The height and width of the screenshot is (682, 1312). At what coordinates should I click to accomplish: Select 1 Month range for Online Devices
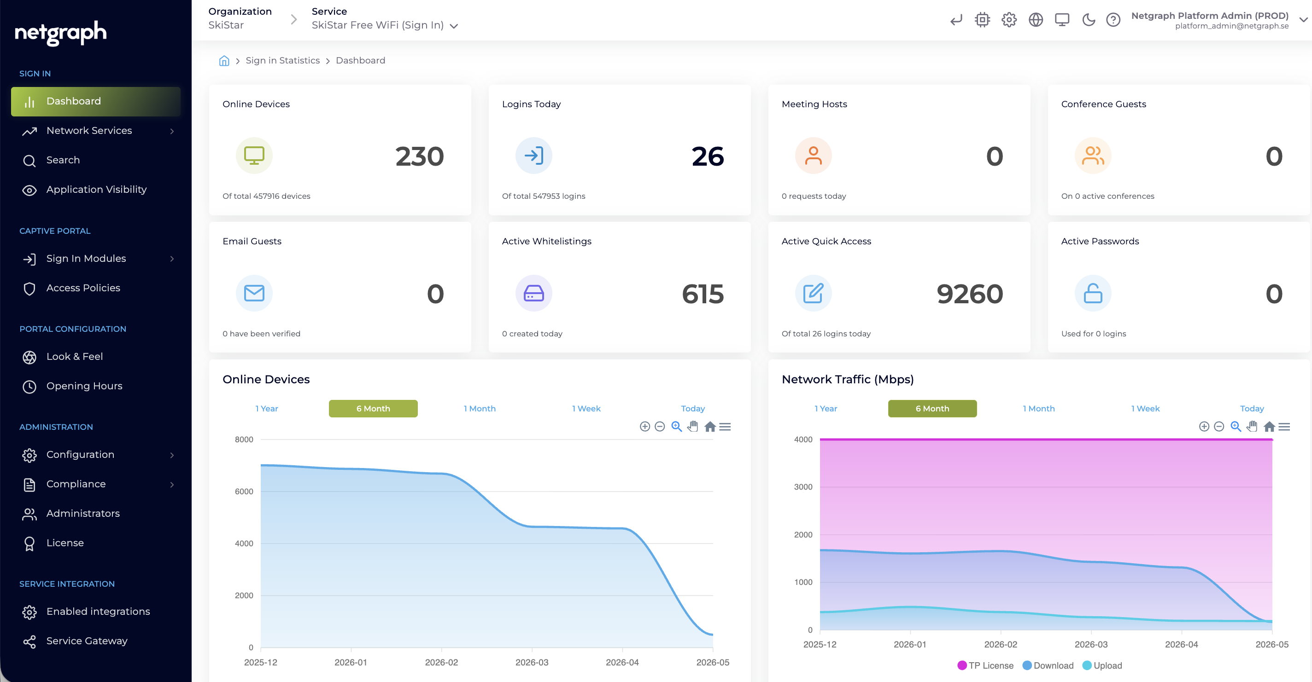coord(480,409)
